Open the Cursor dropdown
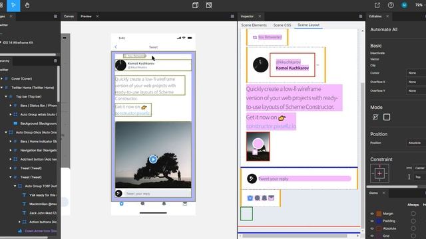426x239 pixels. [x=416, y=73]
